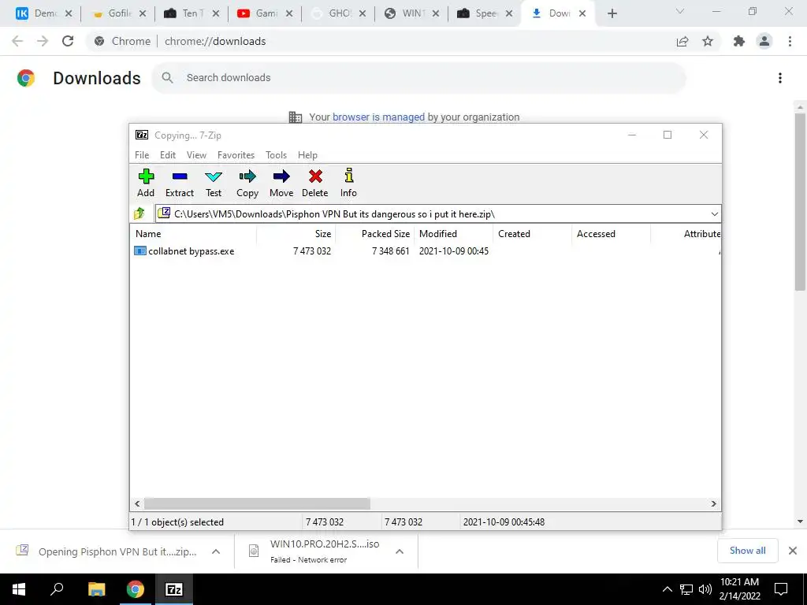Screen dimensions: 807x605
Task: Close the WIN tab
Action: point(436,13)
